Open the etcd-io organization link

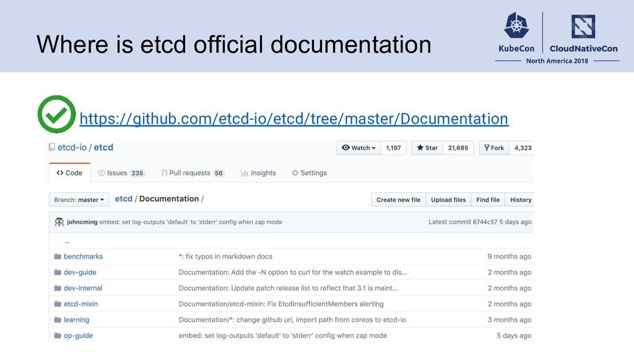72,147
